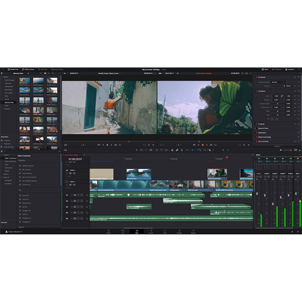Image resolution: width=302 pixels, height=302 pixels.
Task: Open the Composite Mode dropdown
Action: pyautogui.click(x=279, y=82)
